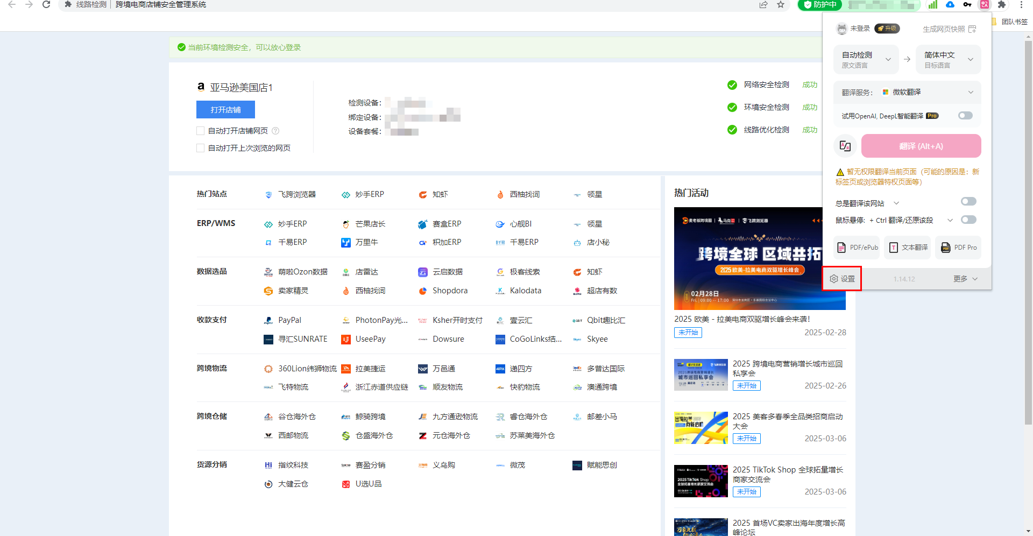Open 翻译服务 微软翻译 dropdown
This screenshot has width=1033, height=536.
pos(907,92)
